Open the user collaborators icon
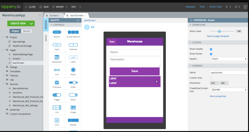Screen dimensions: 249x132 point(227,7)
